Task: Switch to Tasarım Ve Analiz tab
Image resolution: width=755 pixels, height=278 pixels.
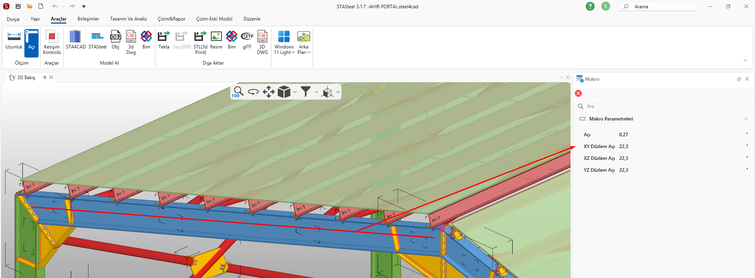Action: [x=128, y=19]
